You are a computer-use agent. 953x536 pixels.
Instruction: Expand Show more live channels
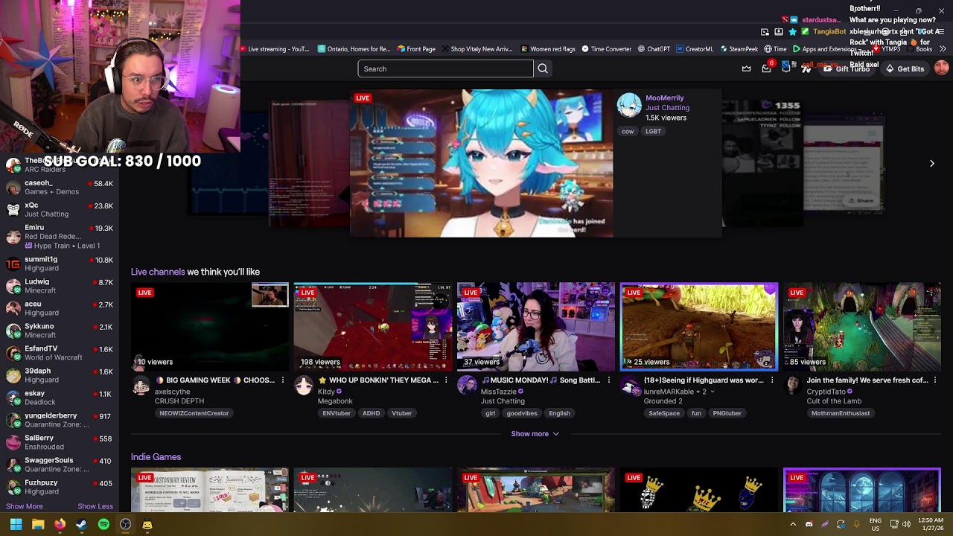(x=535, y=434)
